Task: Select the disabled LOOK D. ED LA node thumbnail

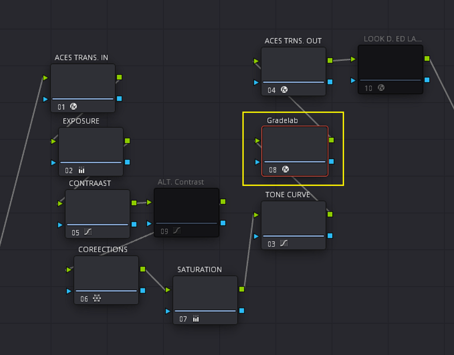Action: (391, 70)
